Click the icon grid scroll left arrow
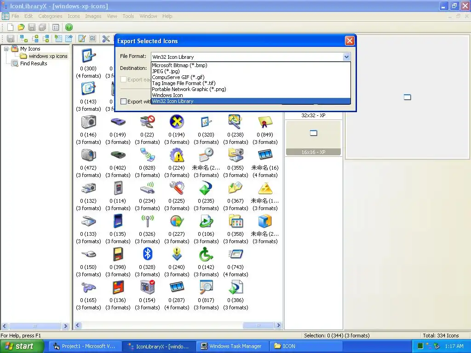Image resolution: width=471 pixels, height=353 pixels. 78,325
